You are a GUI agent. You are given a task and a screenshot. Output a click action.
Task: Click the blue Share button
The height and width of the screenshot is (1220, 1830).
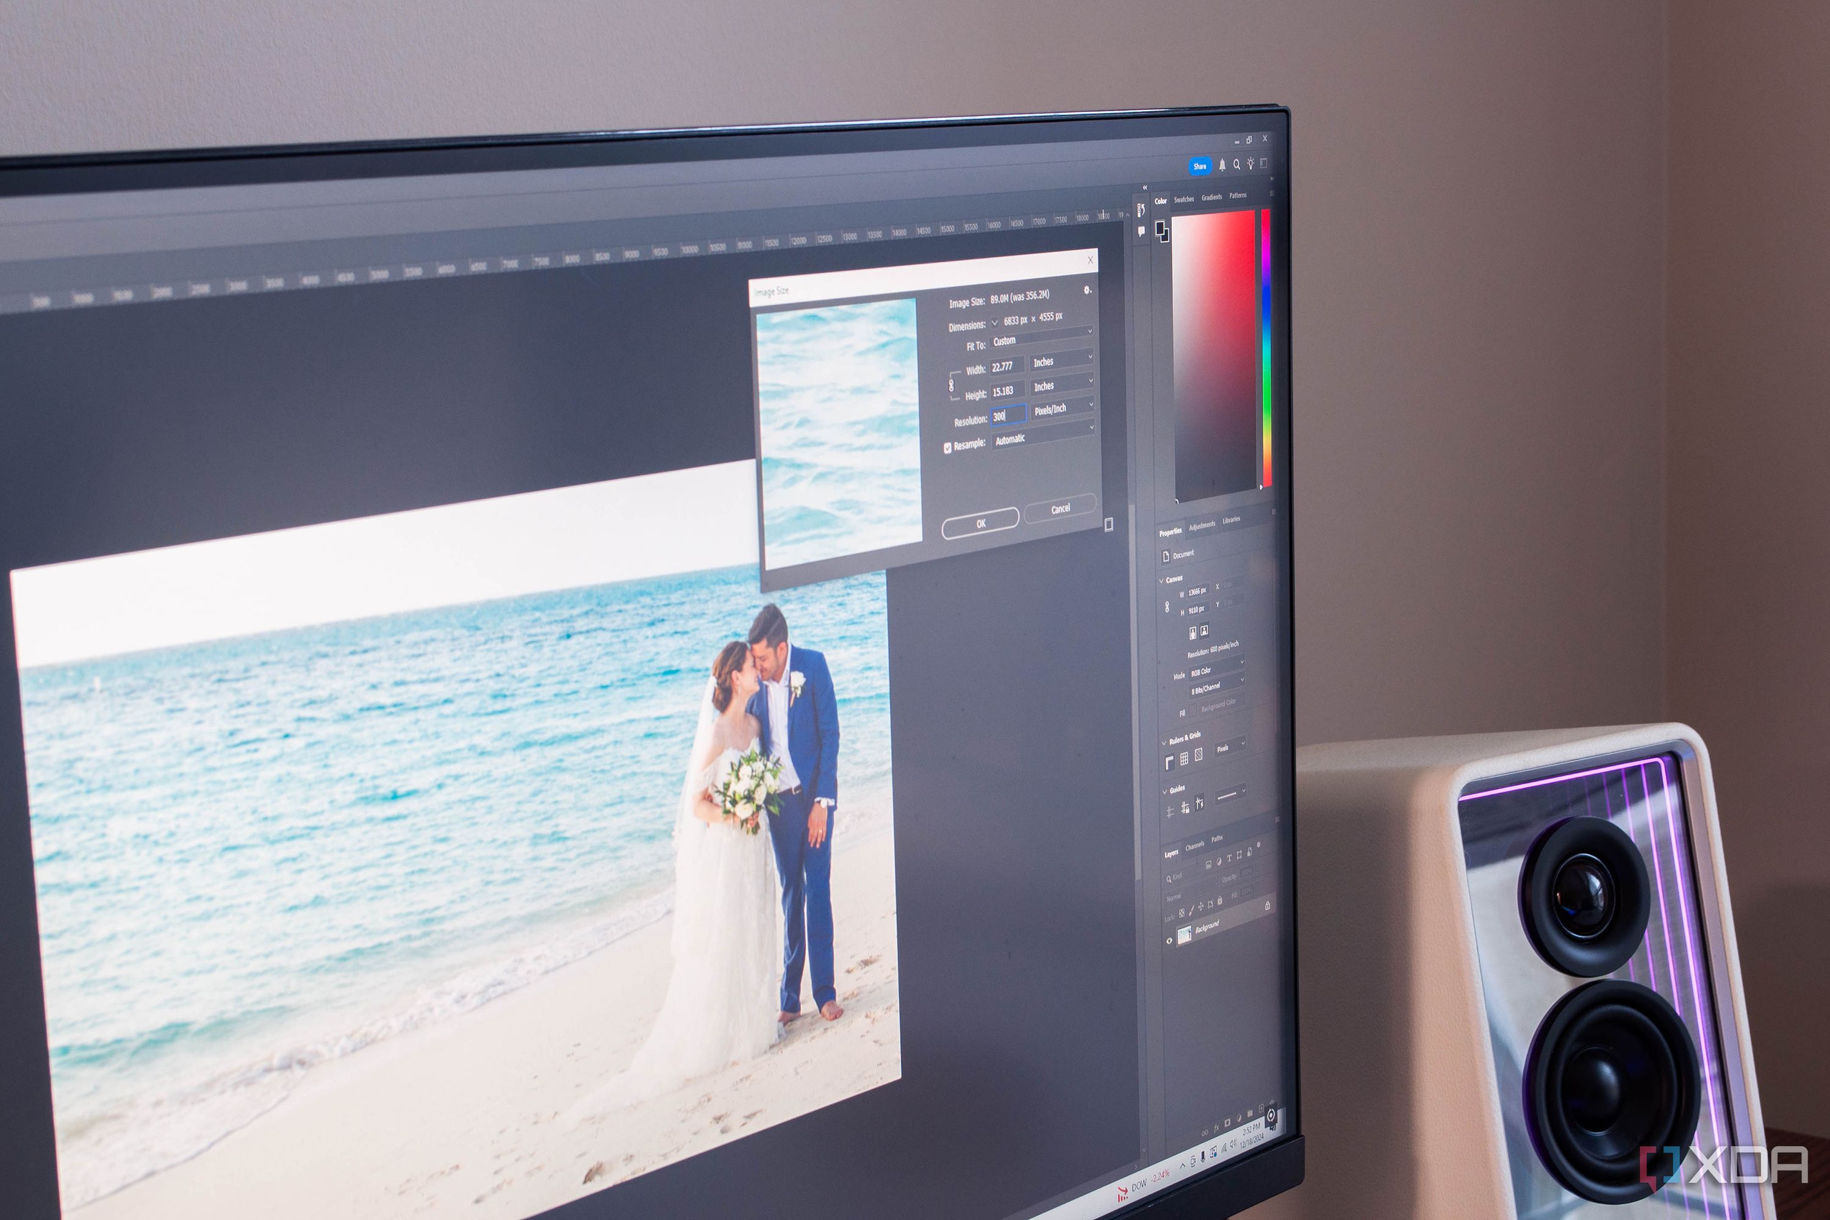[x=1200, y=166]
